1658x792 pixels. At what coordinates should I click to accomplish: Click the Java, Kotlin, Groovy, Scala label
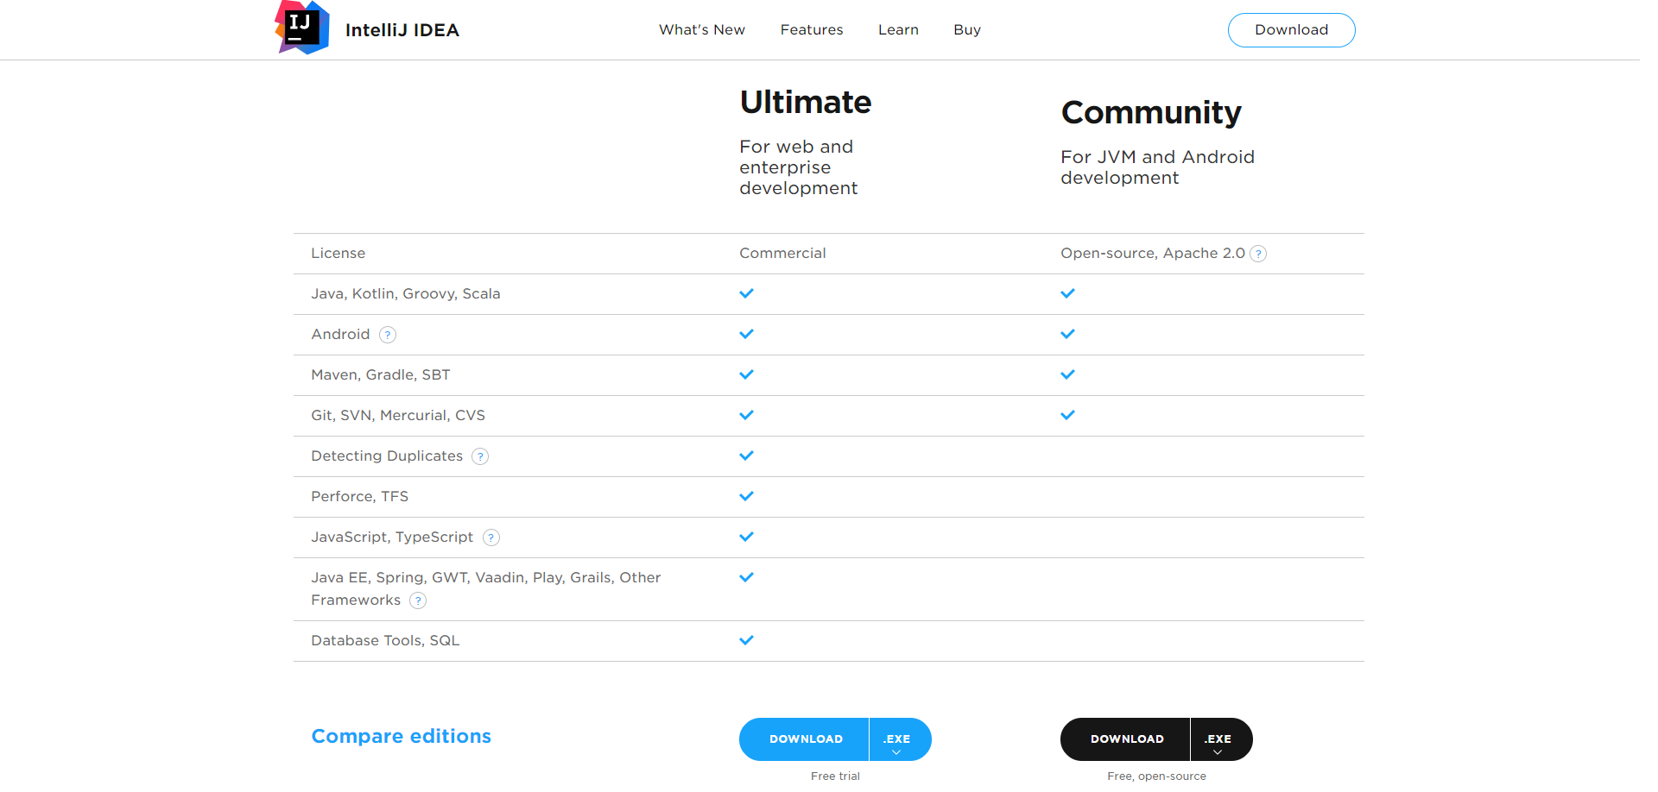click(x=406, y=294)
